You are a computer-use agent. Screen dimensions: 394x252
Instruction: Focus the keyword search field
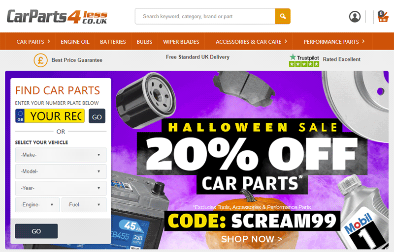pyautogui.click(x=205, y=16)
